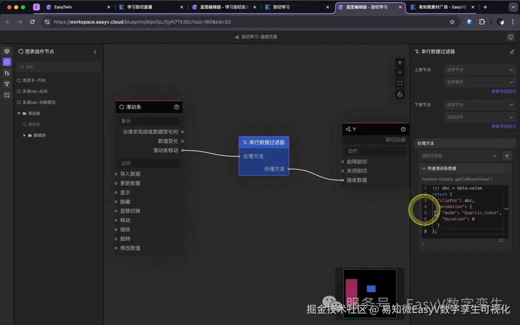Edit filter name with pencil icon
This screenshot has height=325, width=520.
click(512, 52)
